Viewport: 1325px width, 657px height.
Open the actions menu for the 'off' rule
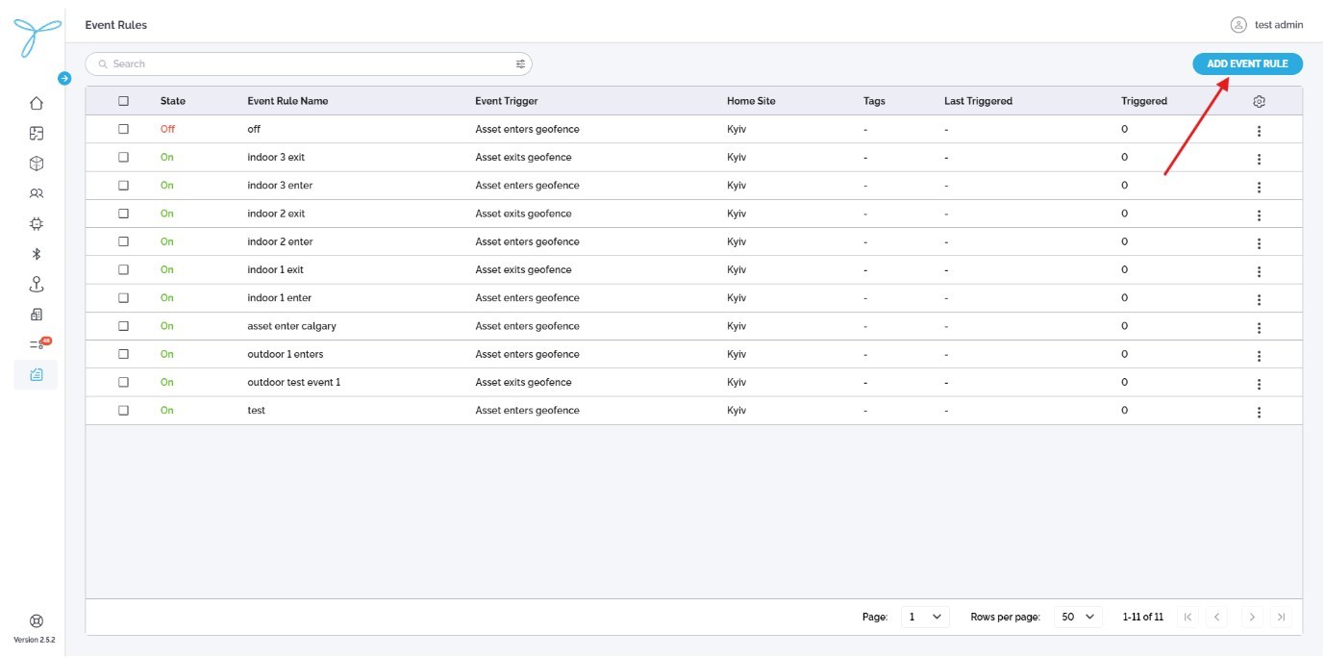pyautogui.click(x=1259, y=131)
